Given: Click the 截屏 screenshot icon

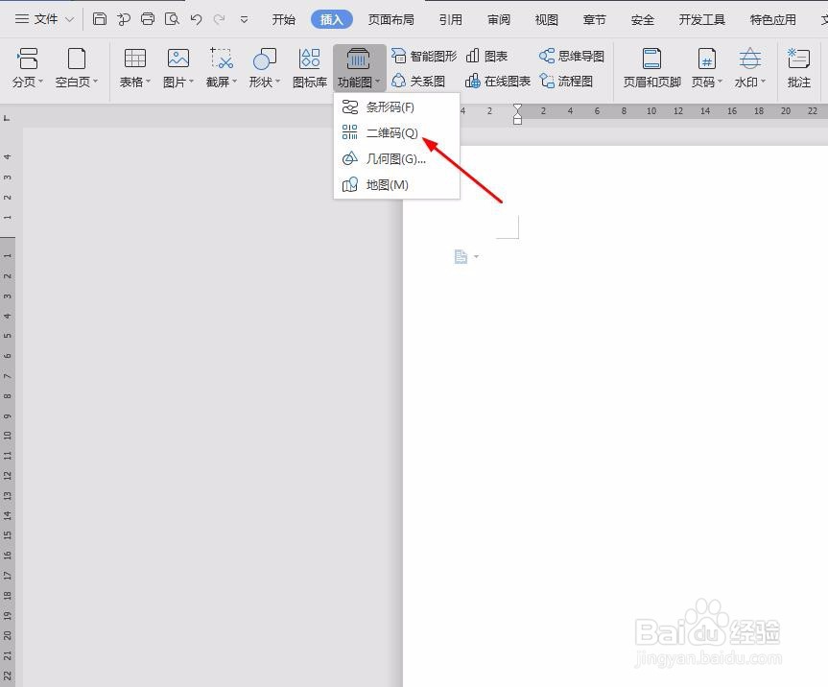Looking at the screenshot, I should point(222,59).
